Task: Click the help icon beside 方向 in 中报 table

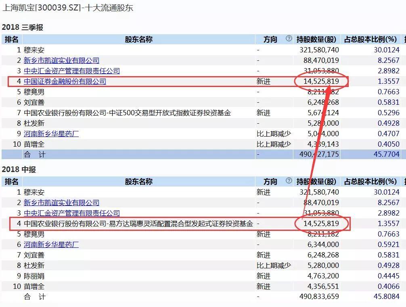Action: tap(289, 181)
